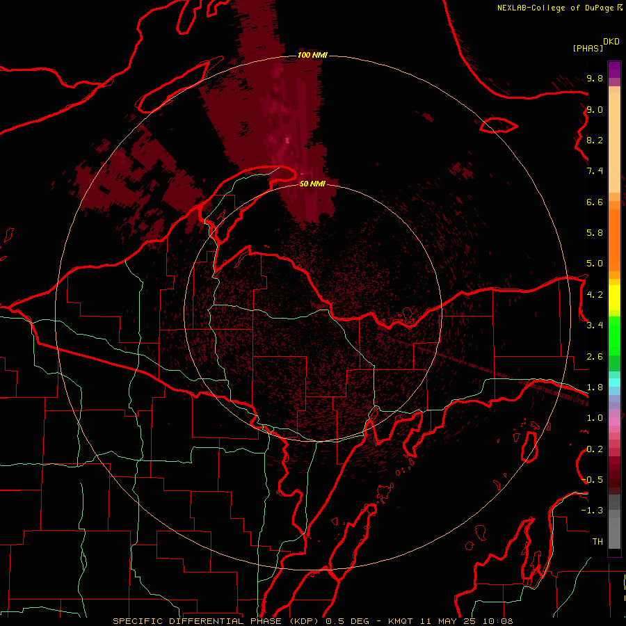Click the 5.0 legend value
This screenshot has height=626, width=626.
click(x=595, y=264)
